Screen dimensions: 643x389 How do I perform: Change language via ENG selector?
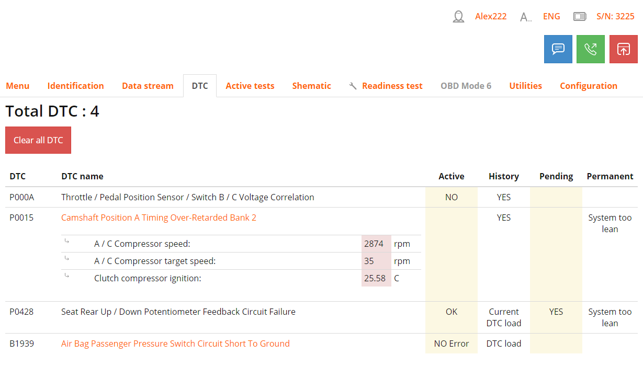[551, 16]
